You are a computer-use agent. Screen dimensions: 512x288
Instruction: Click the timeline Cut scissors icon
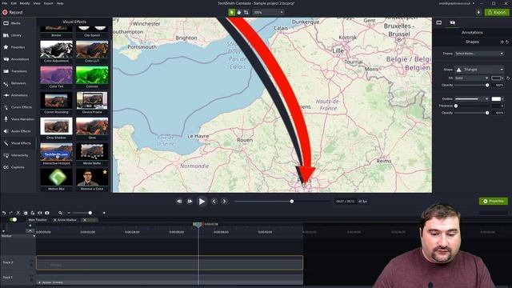(x=18, y=213)
